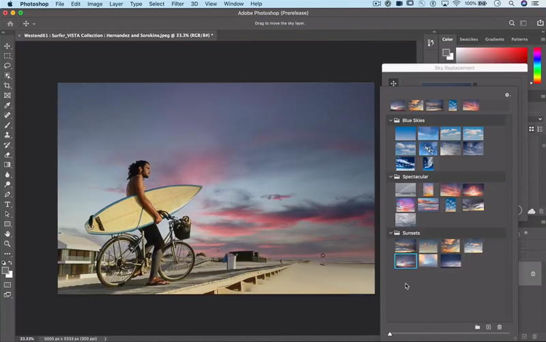Collapse the Blue Skies group
Viewport: 546px width, 342px height.
tap(391, 121)
